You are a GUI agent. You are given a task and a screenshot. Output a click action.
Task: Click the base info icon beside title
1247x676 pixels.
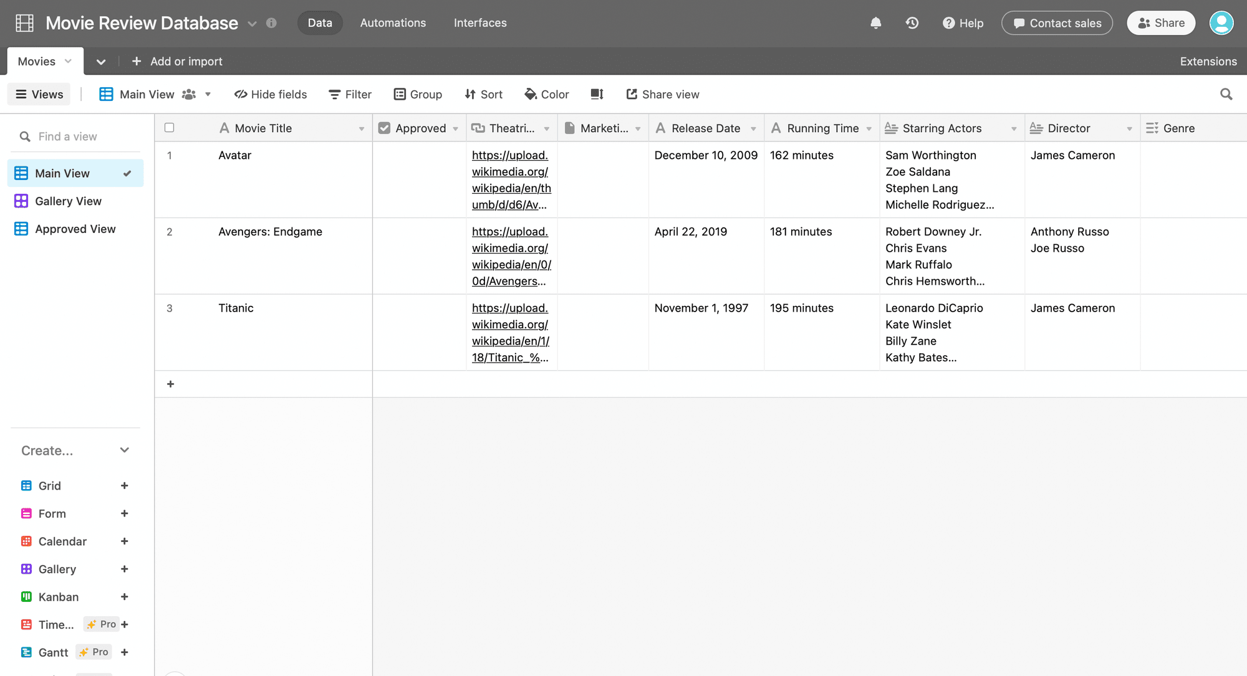(271, 23)
